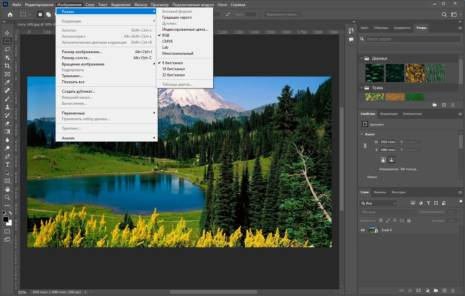Image resolution: width=465 pixels, height=296 pixels.
Task: Open the Фильтр menu
Action: [140, 5]
